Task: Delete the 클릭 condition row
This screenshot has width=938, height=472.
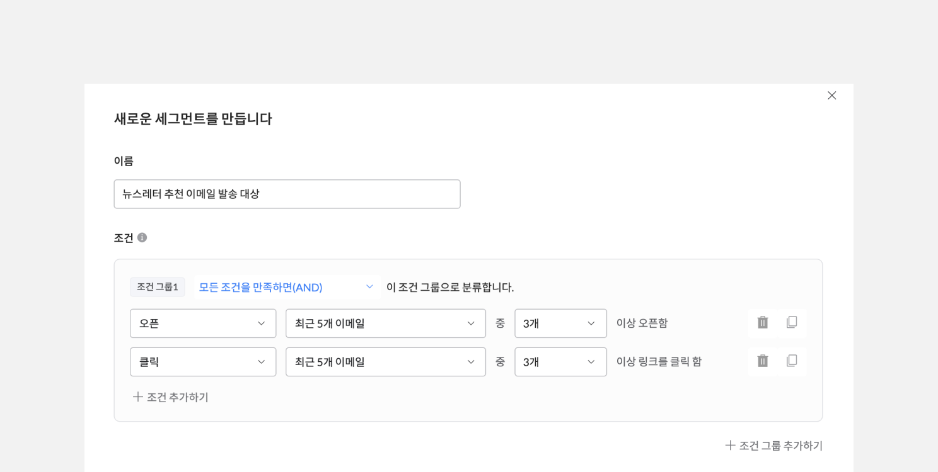Action: (x=763, y=361)
